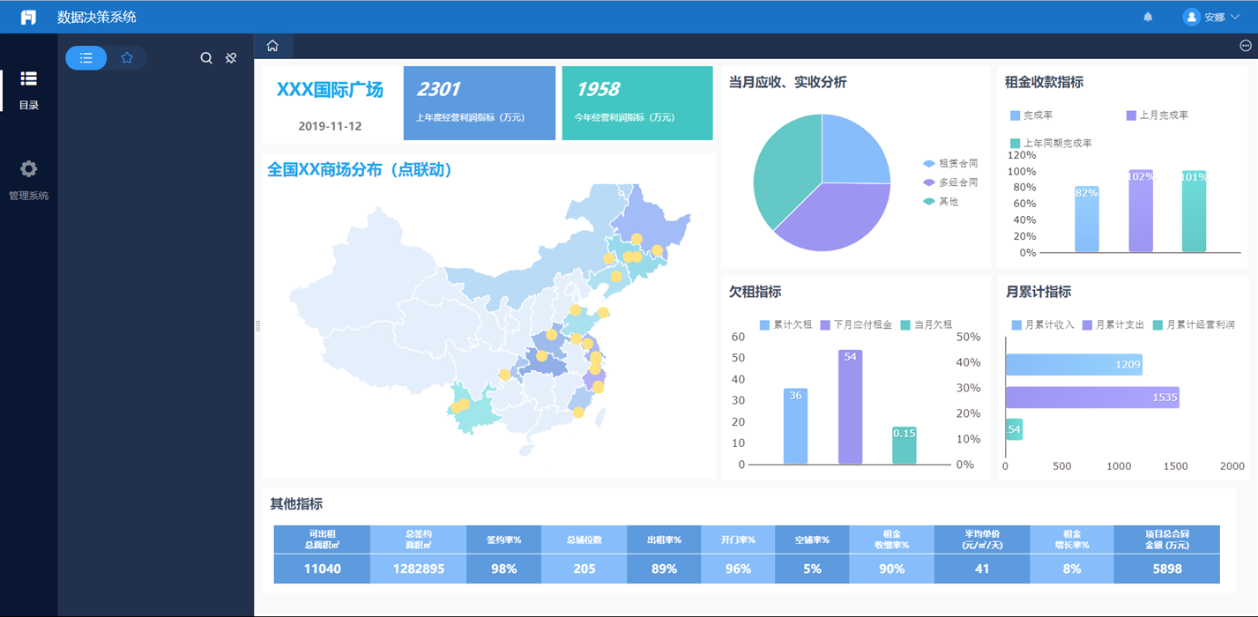Viewport: 1258px width, 617px height.
Task: Click the 数据决策系统 title text
Action: pyautogui.click(x=97, y=17)
